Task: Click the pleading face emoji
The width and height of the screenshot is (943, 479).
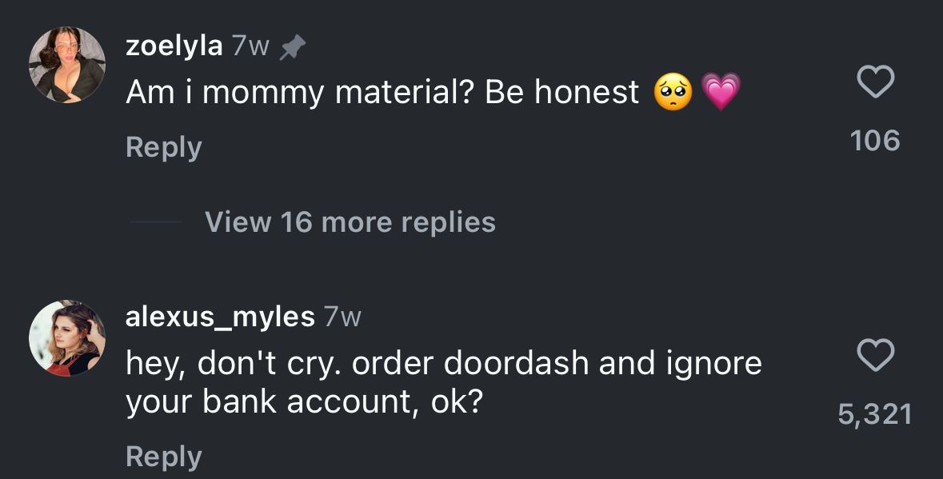Action: click(673, 93)
